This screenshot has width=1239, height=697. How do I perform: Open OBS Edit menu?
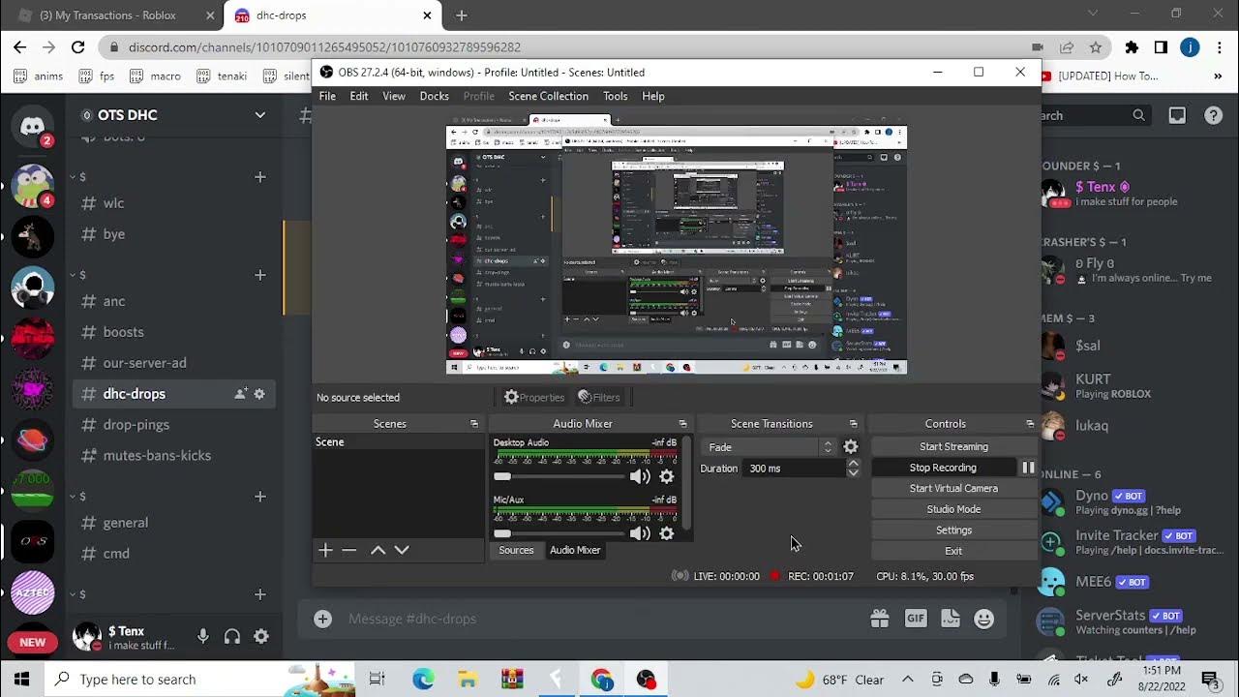[359, 96]
